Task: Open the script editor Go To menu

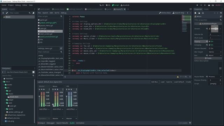Action: point(57,13)
